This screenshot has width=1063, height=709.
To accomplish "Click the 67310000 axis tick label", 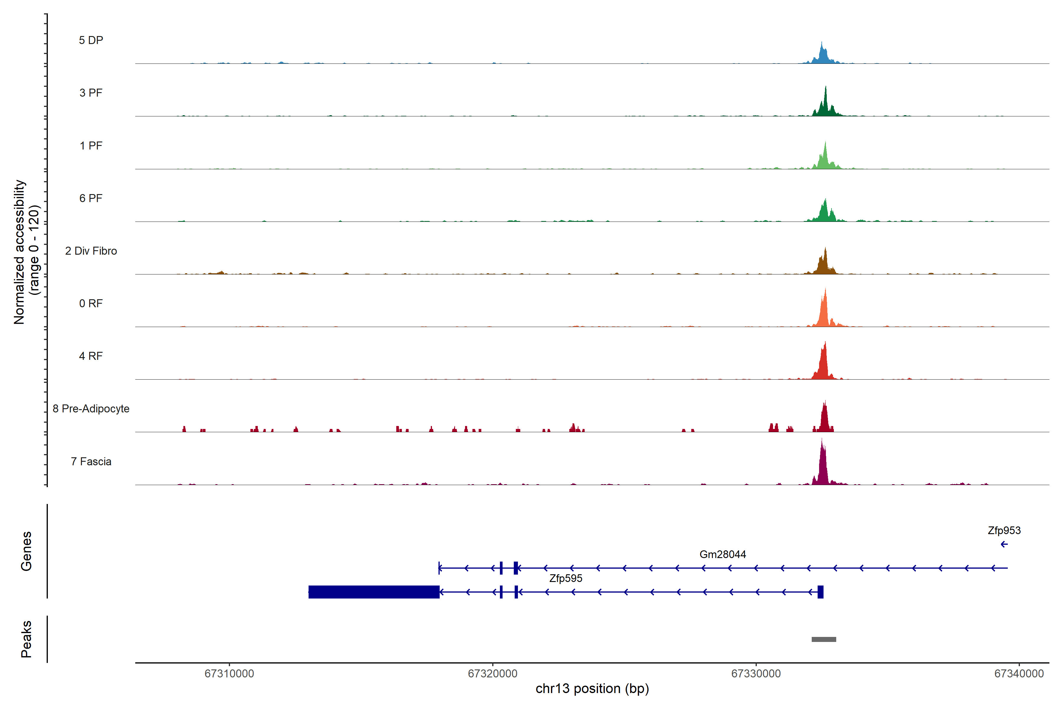I will pos(229,673).
